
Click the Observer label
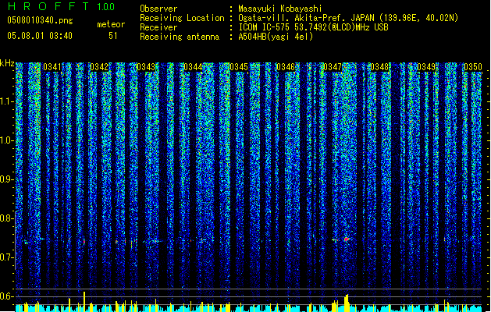[158, 9]
